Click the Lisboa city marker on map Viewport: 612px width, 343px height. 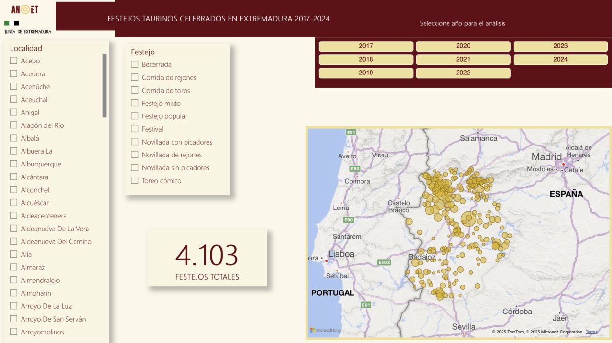[327, 260]
